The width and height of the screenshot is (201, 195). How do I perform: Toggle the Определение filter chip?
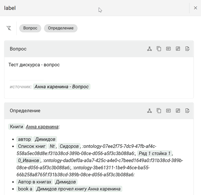point(61,28)
